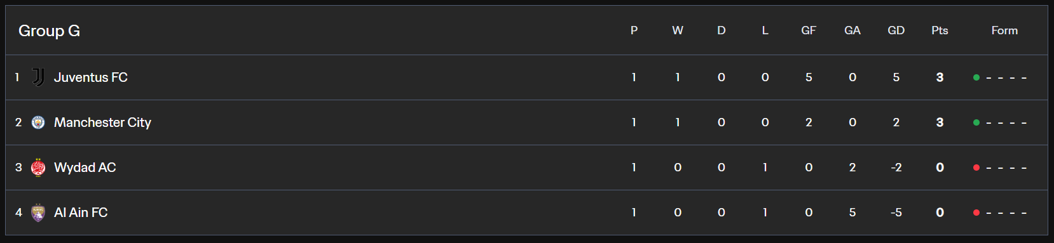This screenshot has height=243, width=1054.
Task: Click the Pts column header
Action: coord(940,30)
